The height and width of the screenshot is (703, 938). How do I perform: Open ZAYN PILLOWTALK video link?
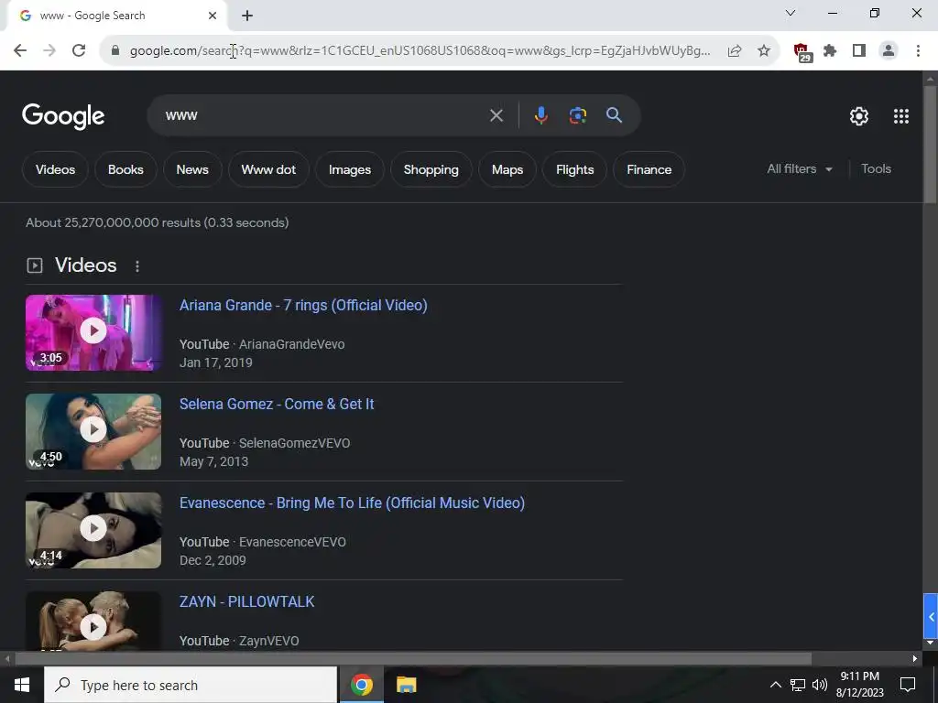(246, 602)
